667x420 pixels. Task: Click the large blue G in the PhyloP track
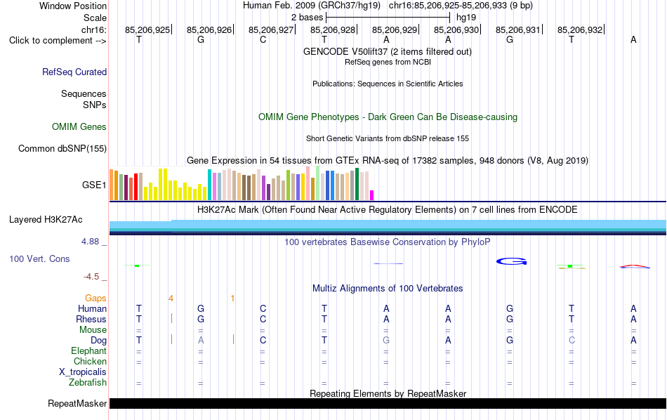coord(512,261)
